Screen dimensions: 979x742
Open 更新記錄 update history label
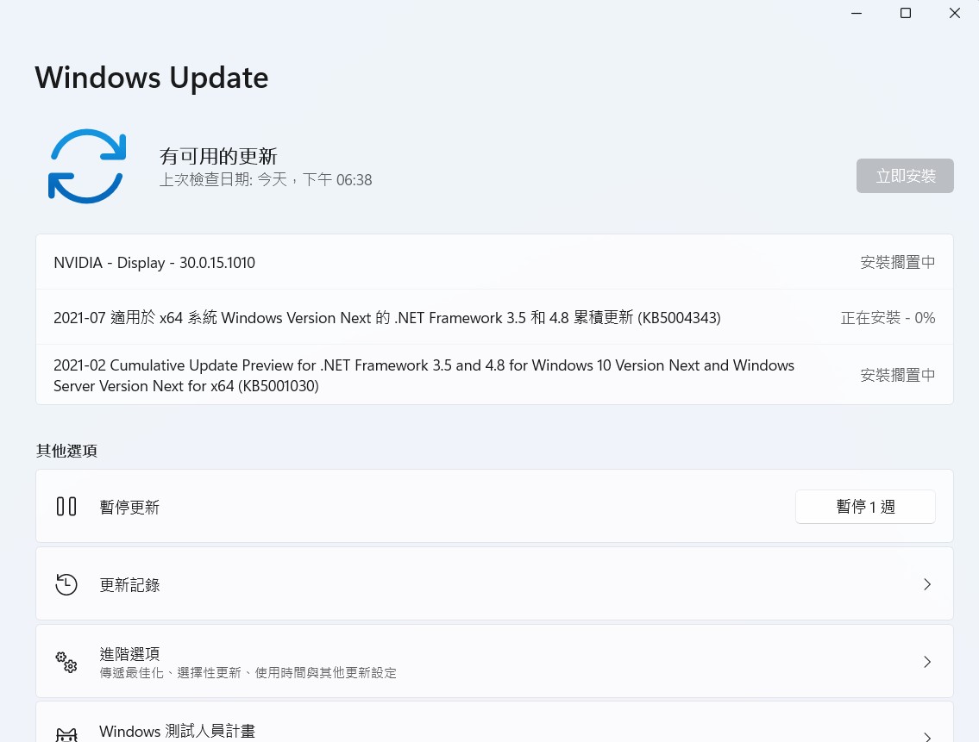coord(130,585)
